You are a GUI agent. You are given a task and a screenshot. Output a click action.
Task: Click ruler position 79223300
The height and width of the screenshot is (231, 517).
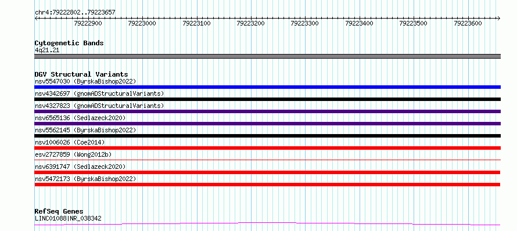(x=305, y=23)
